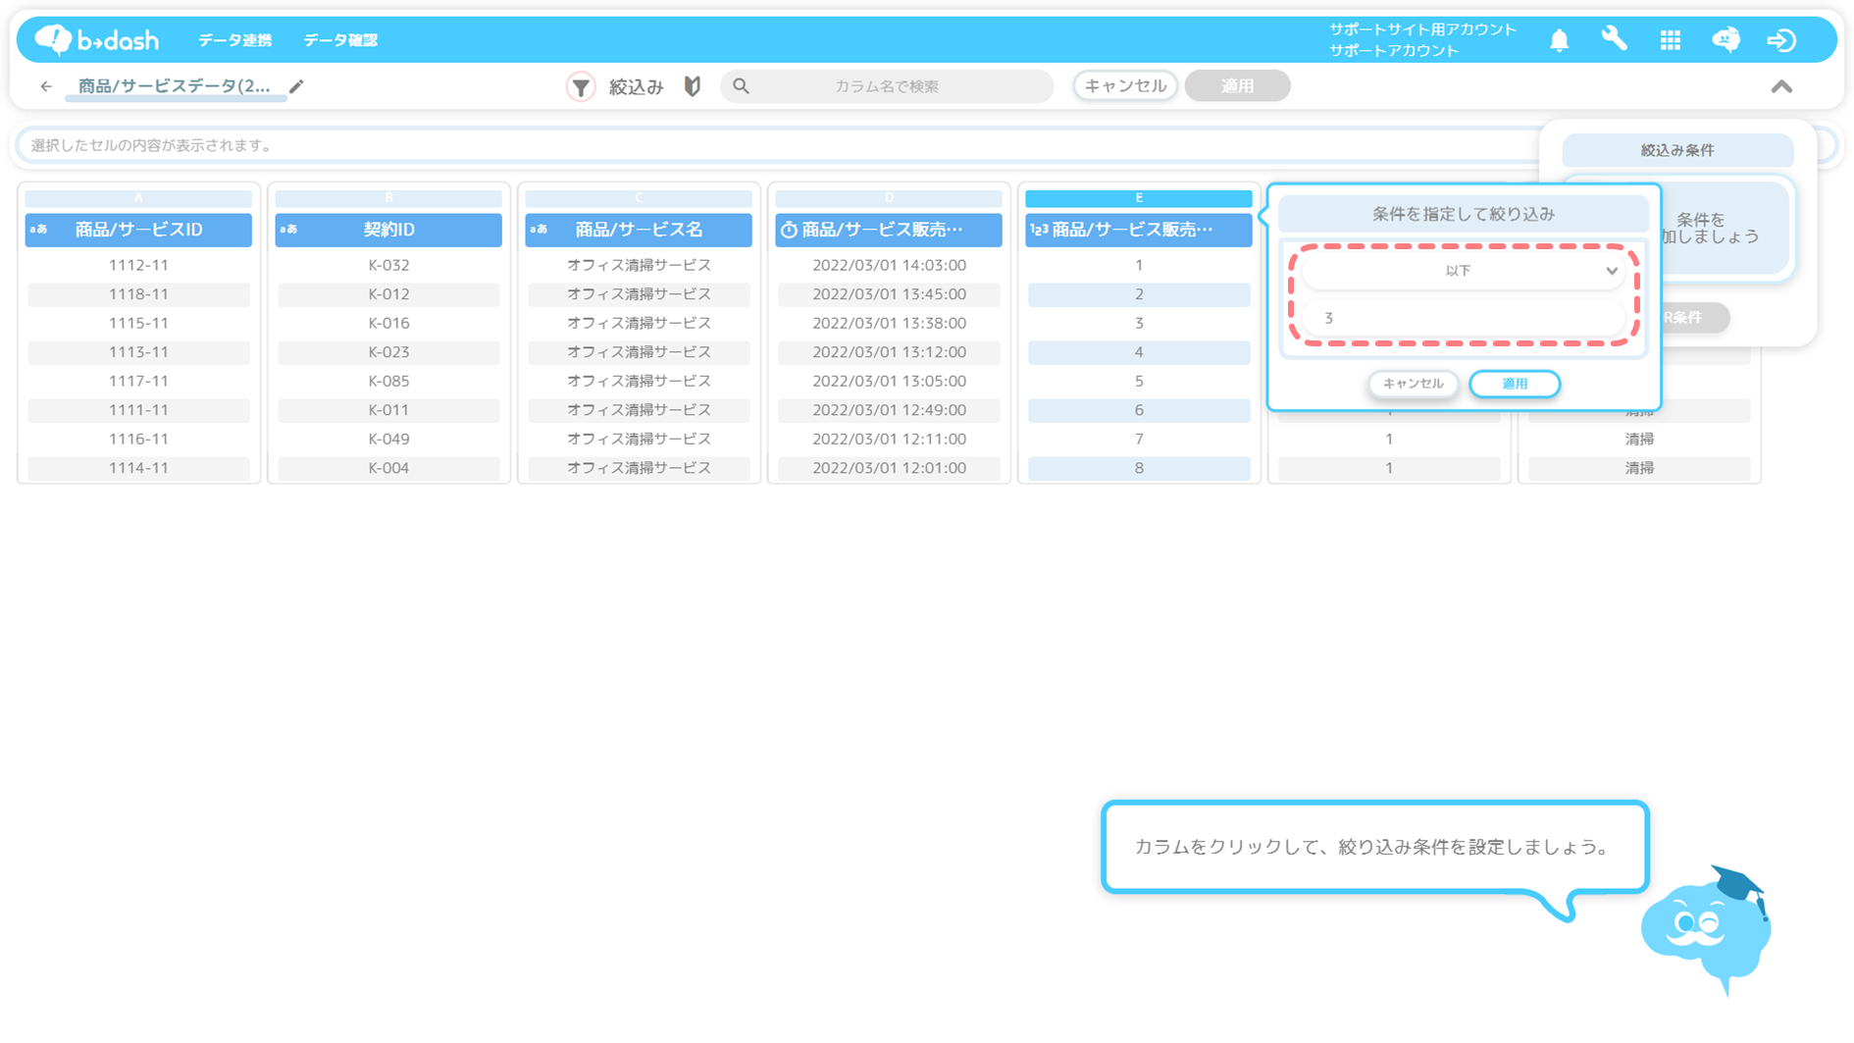Click cell 1114-11
The image size is (1854, 1043).
pos(138,468)
